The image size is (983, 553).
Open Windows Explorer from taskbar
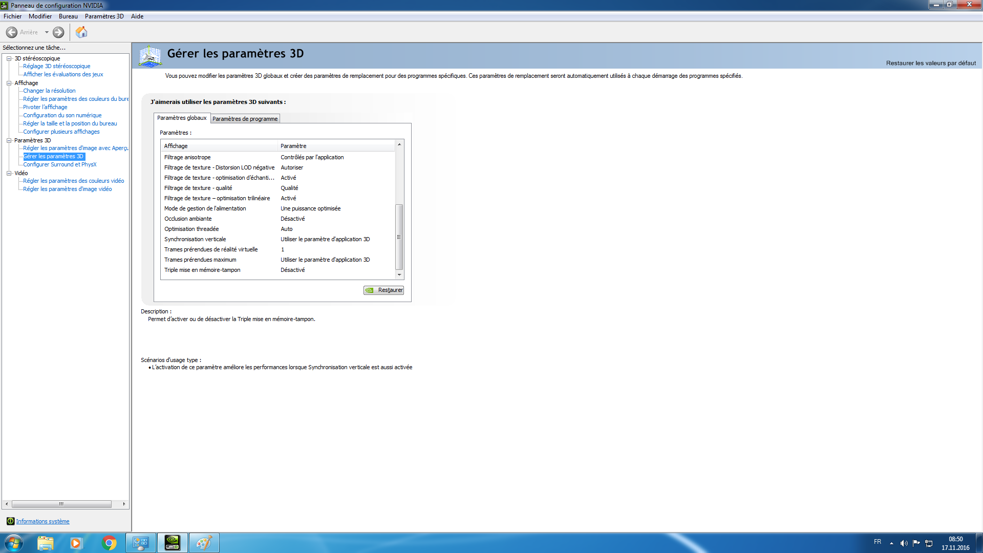coord(46,543)
